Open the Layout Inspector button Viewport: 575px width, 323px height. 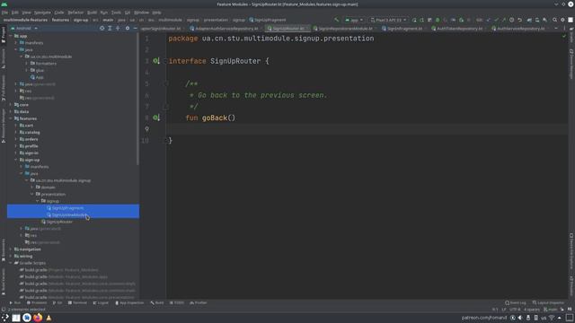548,303
